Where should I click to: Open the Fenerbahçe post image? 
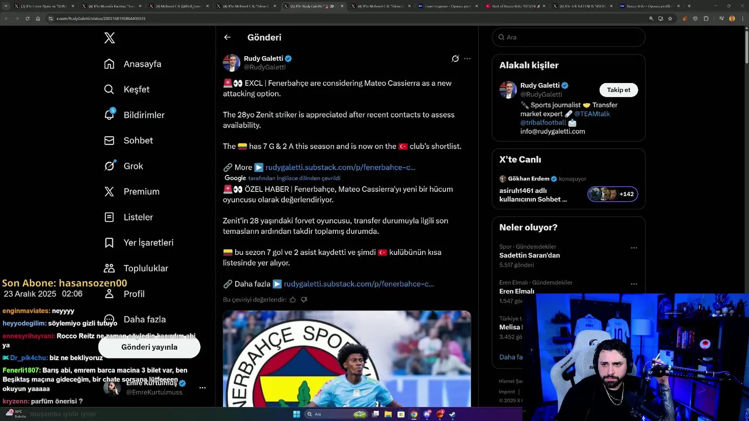[x=347, y=359]
